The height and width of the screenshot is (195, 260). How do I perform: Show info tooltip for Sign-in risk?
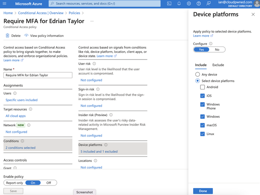(x=98, y=89)
